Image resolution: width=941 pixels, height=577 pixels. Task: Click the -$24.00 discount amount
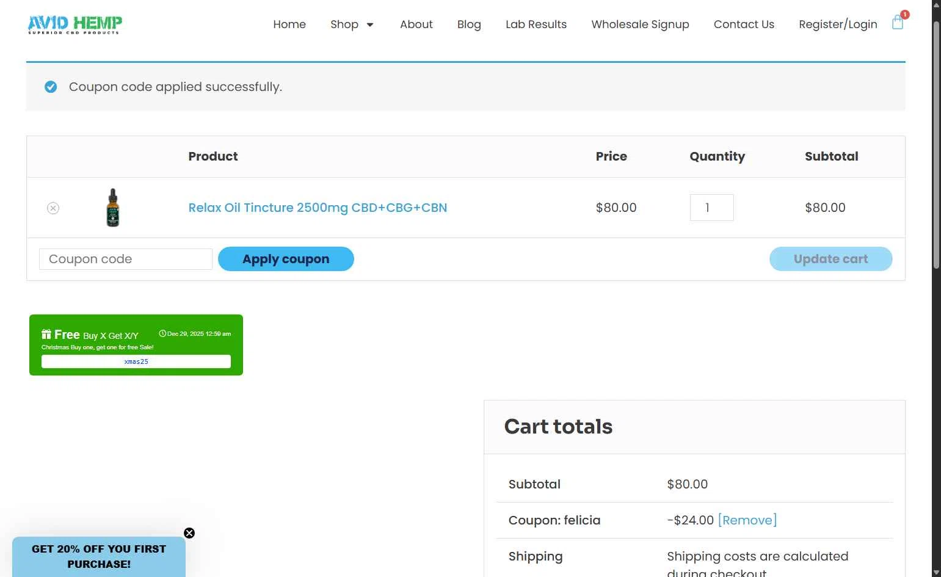point(690,520)
